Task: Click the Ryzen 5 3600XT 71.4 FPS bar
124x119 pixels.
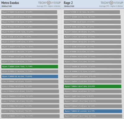Action: 29,42
